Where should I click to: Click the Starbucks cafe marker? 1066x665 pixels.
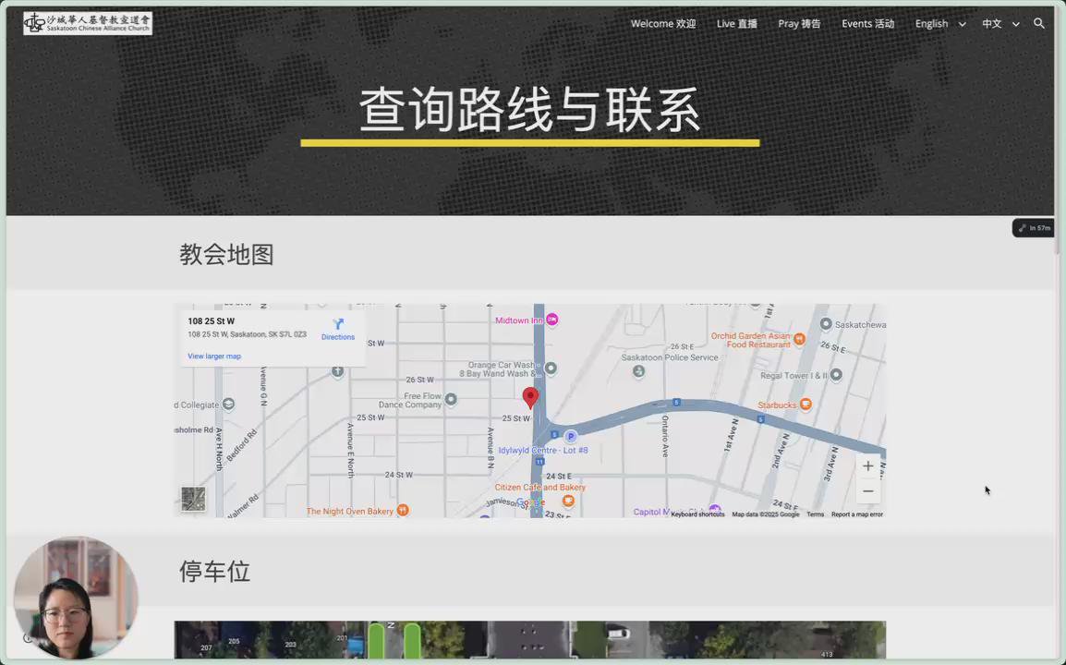coord(806,404)
